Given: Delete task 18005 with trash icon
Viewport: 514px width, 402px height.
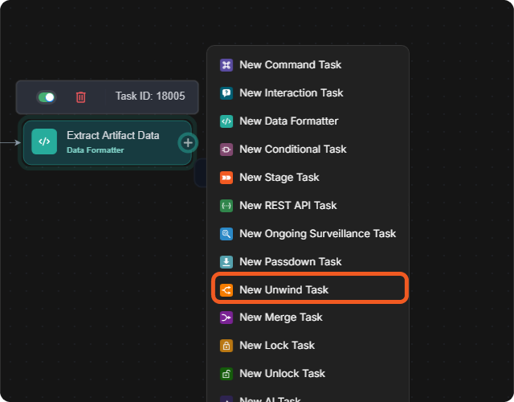Looking at the screenshot, I should (x=80, y=97).
